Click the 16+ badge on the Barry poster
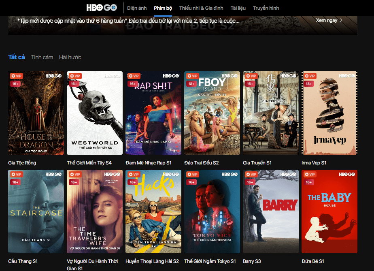 [251, 182]
